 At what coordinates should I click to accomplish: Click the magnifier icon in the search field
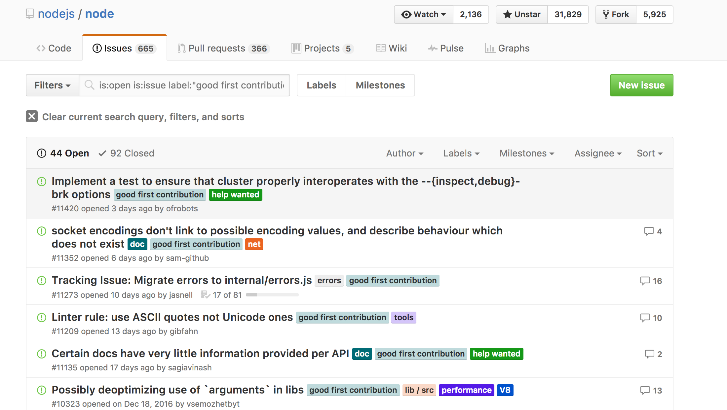89,85
